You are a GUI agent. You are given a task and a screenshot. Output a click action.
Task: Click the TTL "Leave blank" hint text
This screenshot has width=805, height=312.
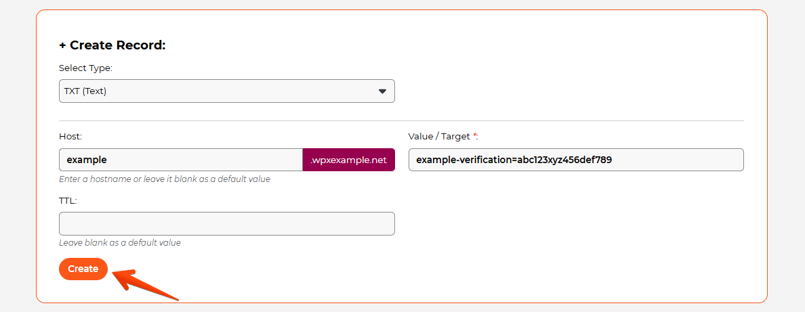click(120, 242)
